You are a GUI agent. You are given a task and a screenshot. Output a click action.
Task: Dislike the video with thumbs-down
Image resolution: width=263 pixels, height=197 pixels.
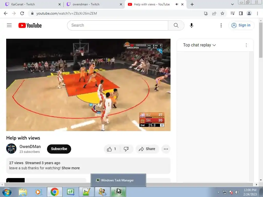126,149
